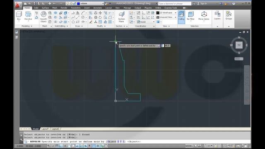265x149 pixels.
Task: Toggle Snap Mode in status bar
Action: coord(53,146)
